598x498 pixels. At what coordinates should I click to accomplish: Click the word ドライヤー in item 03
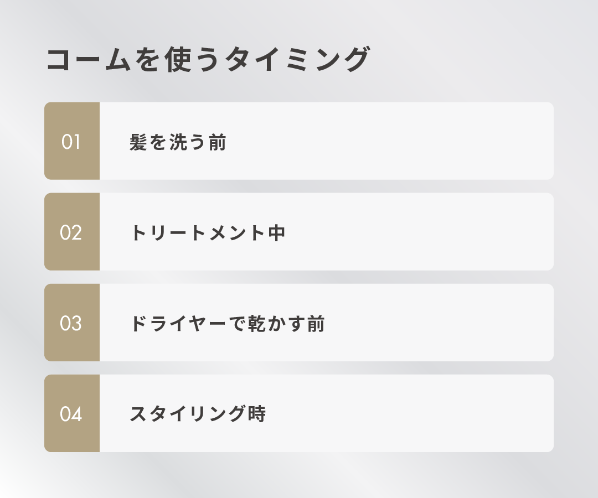pyautogui.click(x=179, y=324)
